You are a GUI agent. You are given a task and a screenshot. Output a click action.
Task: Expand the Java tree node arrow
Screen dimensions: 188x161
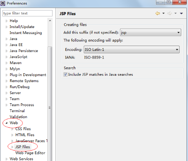[6, 39]
